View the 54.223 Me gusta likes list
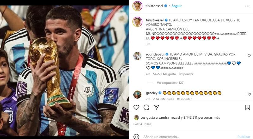This screenshot has height=139, width=253. point(164,74)
